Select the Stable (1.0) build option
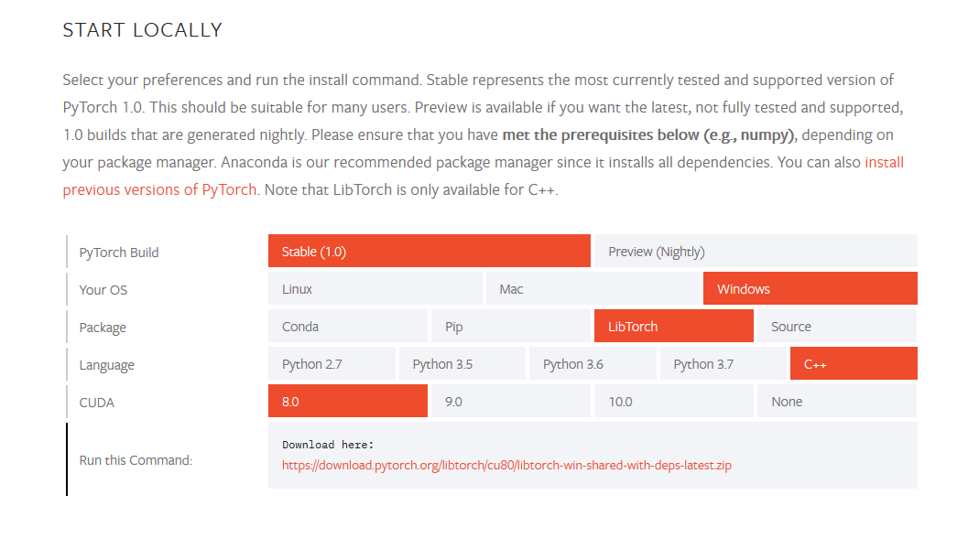Viewport: 979px width, 538px height. (x=429, y=251)
